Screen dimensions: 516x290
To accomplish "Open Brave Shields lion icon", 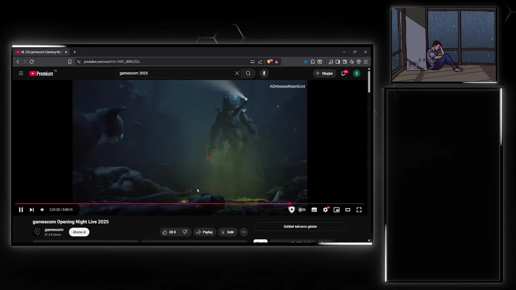I will [270, 62].
